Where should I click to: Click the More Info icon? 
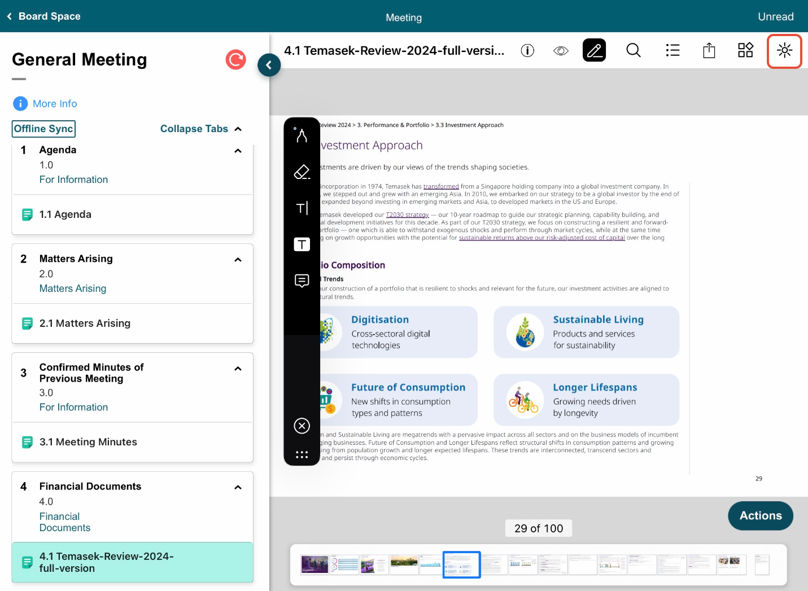click(x=20, y=104)
